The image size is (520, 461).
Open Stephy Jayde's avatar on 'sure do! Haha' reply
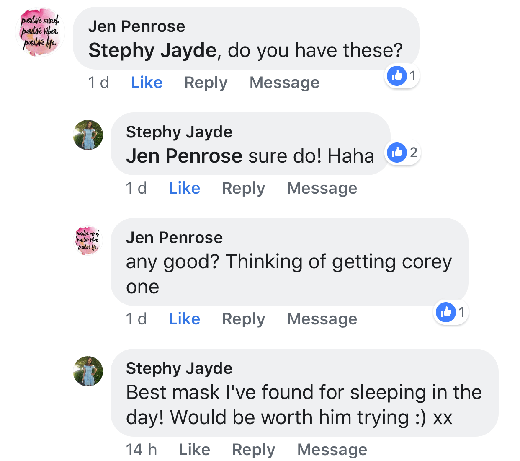(88, 135)
